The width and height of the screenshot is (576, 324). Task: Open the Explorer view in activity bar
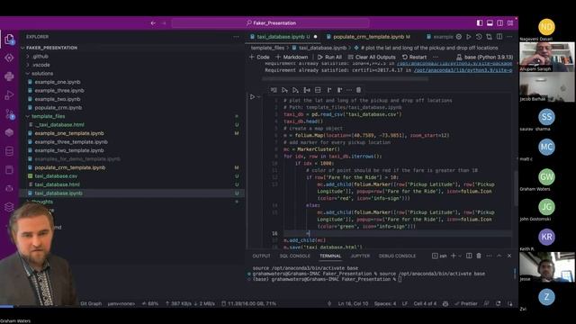pyautogui.click(x=9, y=39)
